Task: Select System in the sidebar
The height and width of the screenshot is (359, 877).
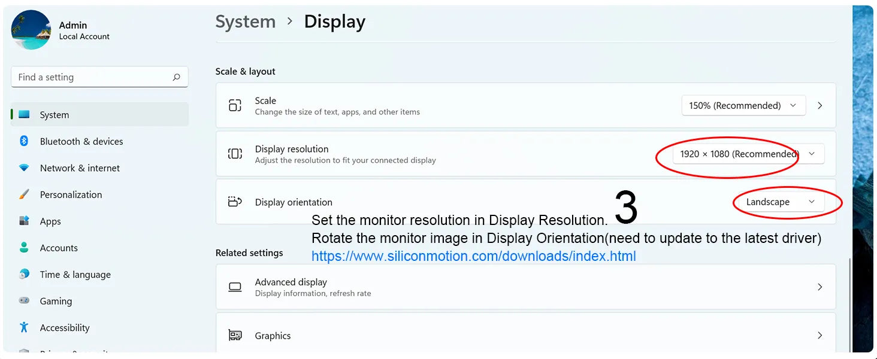Action: (54, 115)
